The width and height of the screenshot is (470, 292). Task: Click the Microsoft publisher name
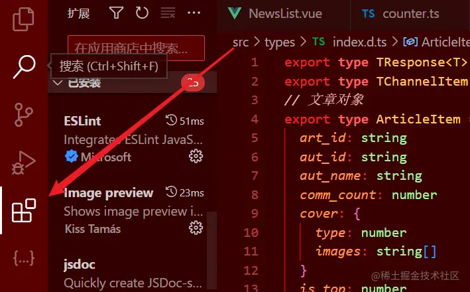(x=106, y=157)
